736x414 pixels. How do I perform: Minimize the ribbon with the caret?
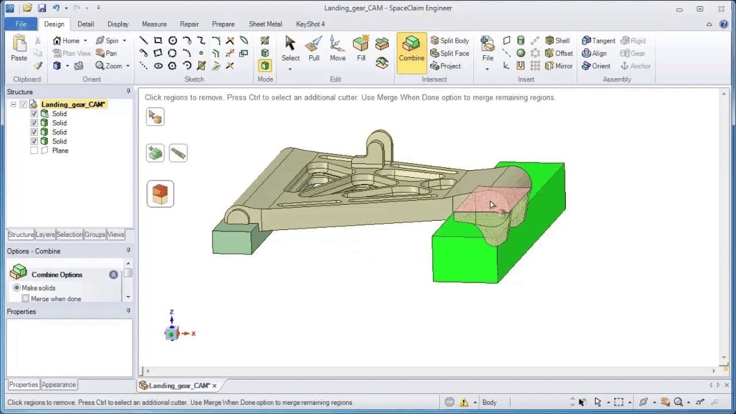click(709, 24)
